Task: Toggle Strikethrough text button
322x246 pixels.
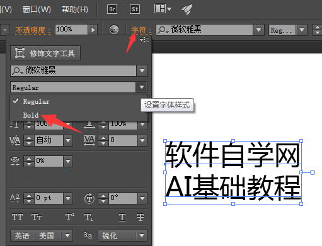Action: [141, 217]
